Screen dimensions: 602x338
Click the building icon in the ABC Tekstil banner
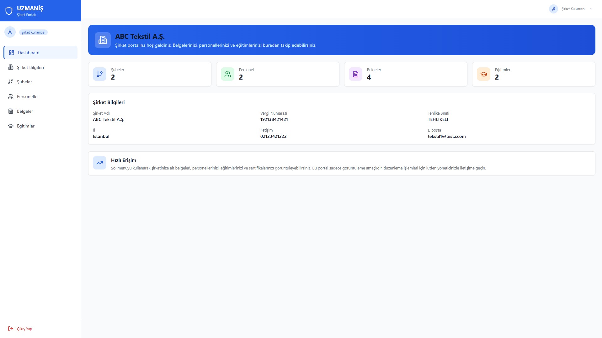pyautogui.click(x=103, y=40)
